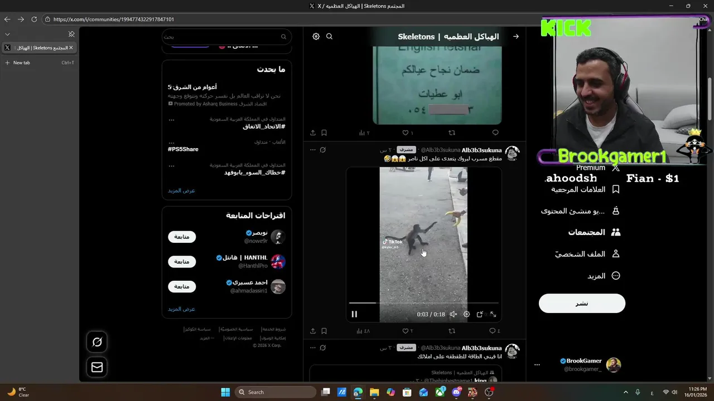Viewport: 714px width, 401px height.
Task: Unpin the vertical tabs pane
Action: [x=71, y=34]
